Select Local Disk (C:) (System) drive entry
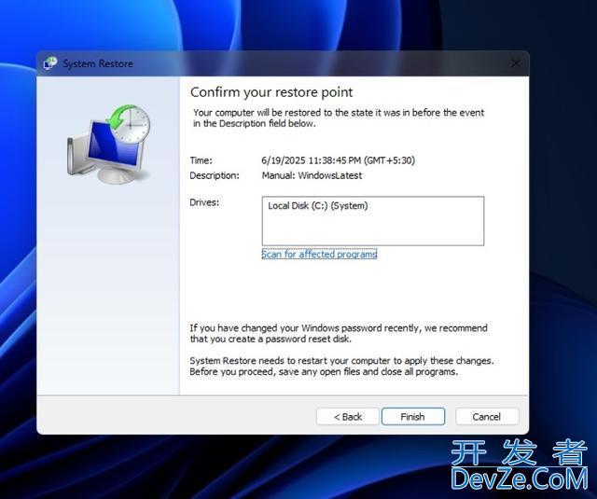Image resolution: width=597 pixels, height=499 pixels. click(x=318, y=205)
